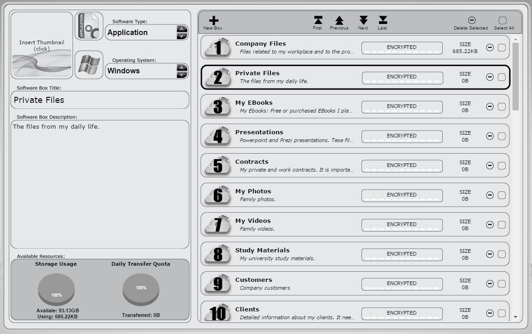Click the Daily Transfer Quota pie chart
The height and width of the screenshot is (334, 532).
(141, 289)
